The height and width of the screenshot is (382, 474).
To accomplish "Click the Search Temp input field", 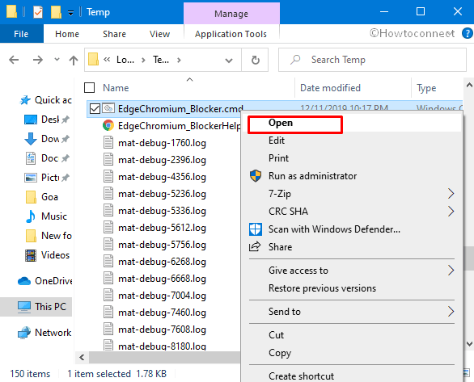I will (372, 60).
